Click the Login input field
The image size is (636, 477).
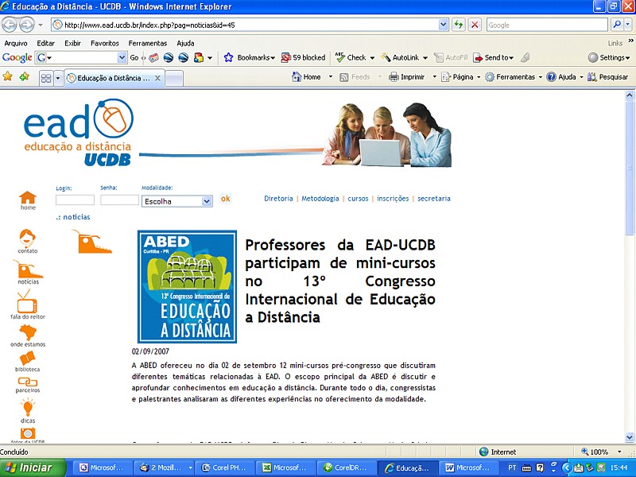point(75,200)
